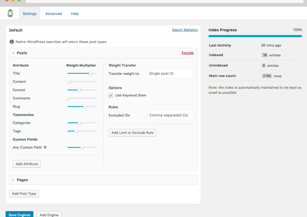
Task: Open the Search Statistics link
Action: (185, 30)
